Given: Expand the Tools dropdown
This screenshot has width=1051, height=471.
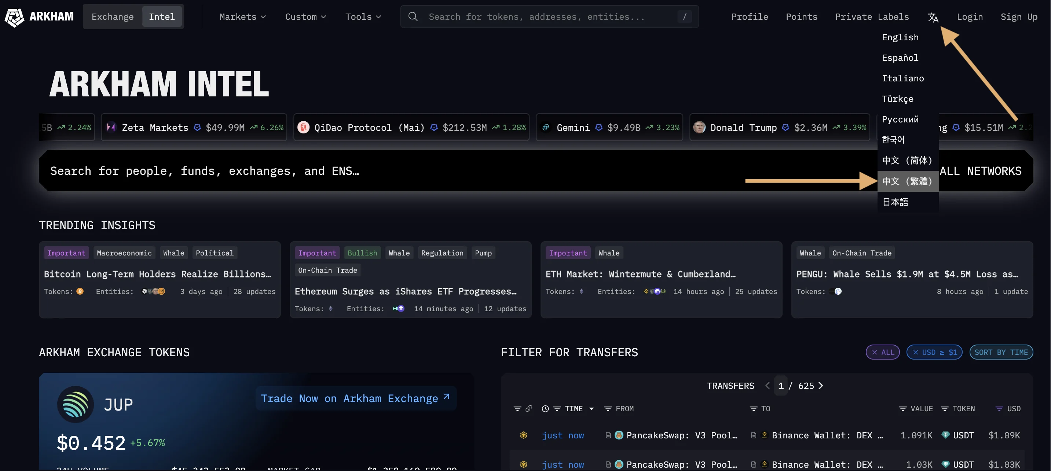Looking at the screenshot, I should pyautogui.click(x=363, y=17).
